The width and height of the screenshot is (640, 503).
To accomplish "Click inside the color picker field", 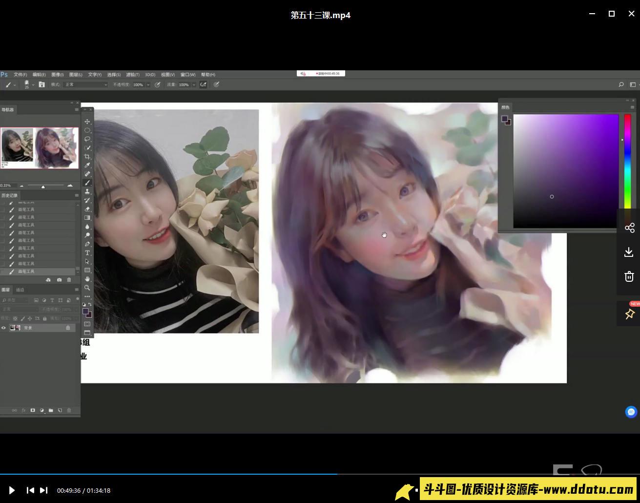I will pyautogui.click(x=566, y=171).
